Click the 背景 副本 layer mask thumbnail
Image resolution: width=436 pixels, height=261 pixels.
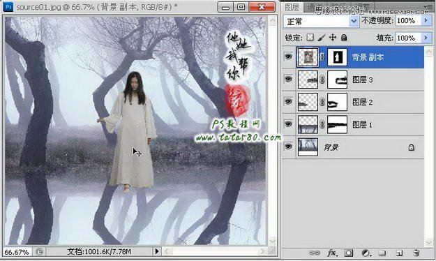[x=337, y=57]
